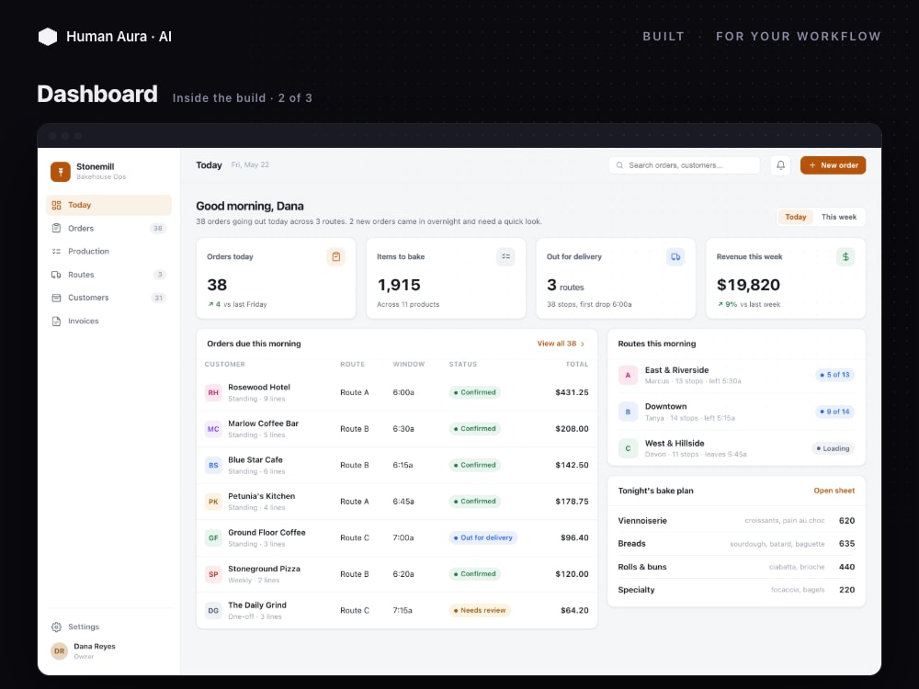Screen dimensions: 919x689
Task: Click the SP avatar of Stoneground Pizza
Action: [213, 574]
